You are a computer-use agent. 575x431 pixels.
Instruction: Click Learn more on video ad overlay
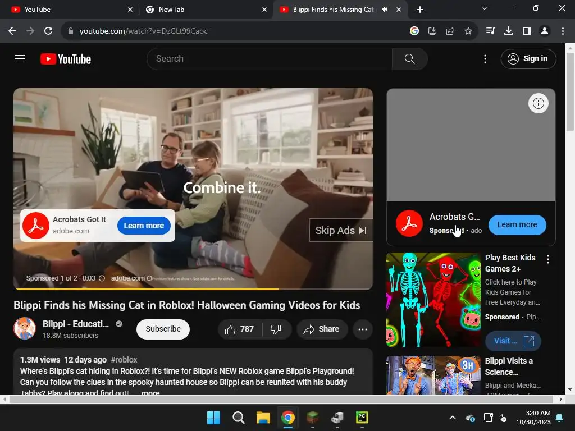click(x=144, y=226)
